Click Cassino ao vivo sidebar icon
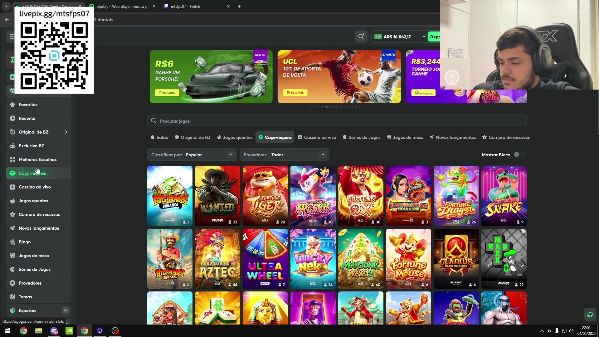Viewport: 599px width, 337px height. 12,187
